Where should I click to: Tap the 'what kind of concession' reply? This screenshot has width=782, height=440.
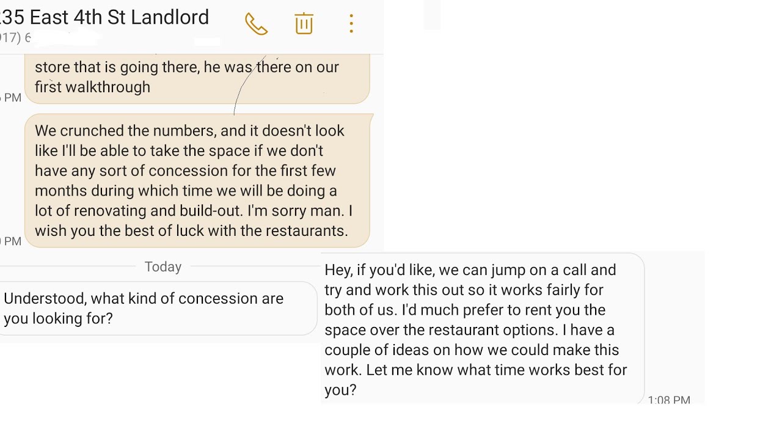(158, 308)
